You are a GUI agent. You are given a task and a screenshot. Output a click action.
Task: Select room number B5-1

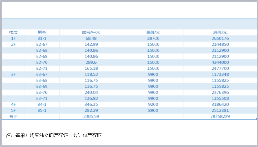tap(42, 110)
